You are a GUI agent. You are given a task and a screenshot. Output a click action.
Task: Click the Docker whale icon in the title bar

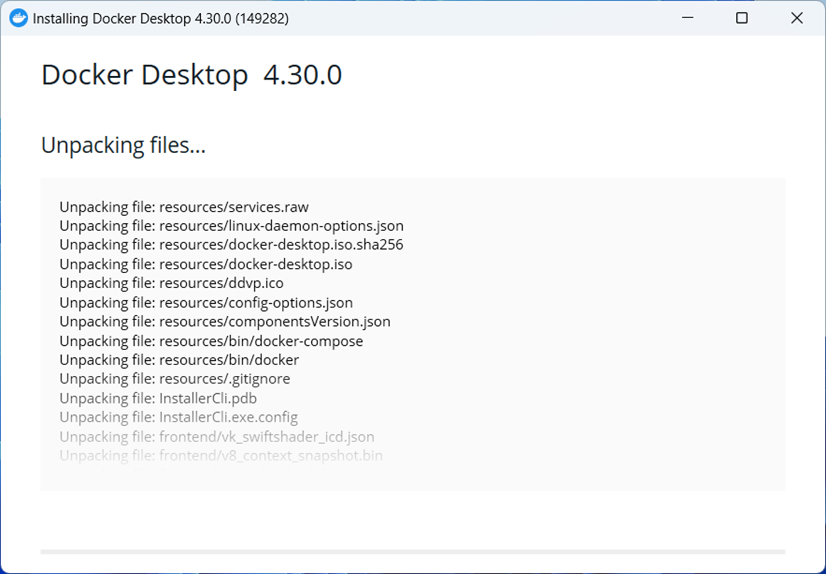click(x=19, y=18)
